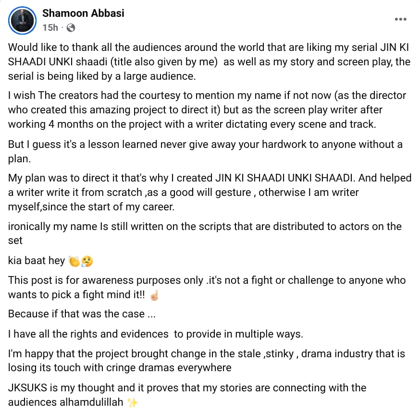Click the "This post is for awareness" paragraph
The height and width of the screenshot is (411, 420).
click(x=207, y=287)
